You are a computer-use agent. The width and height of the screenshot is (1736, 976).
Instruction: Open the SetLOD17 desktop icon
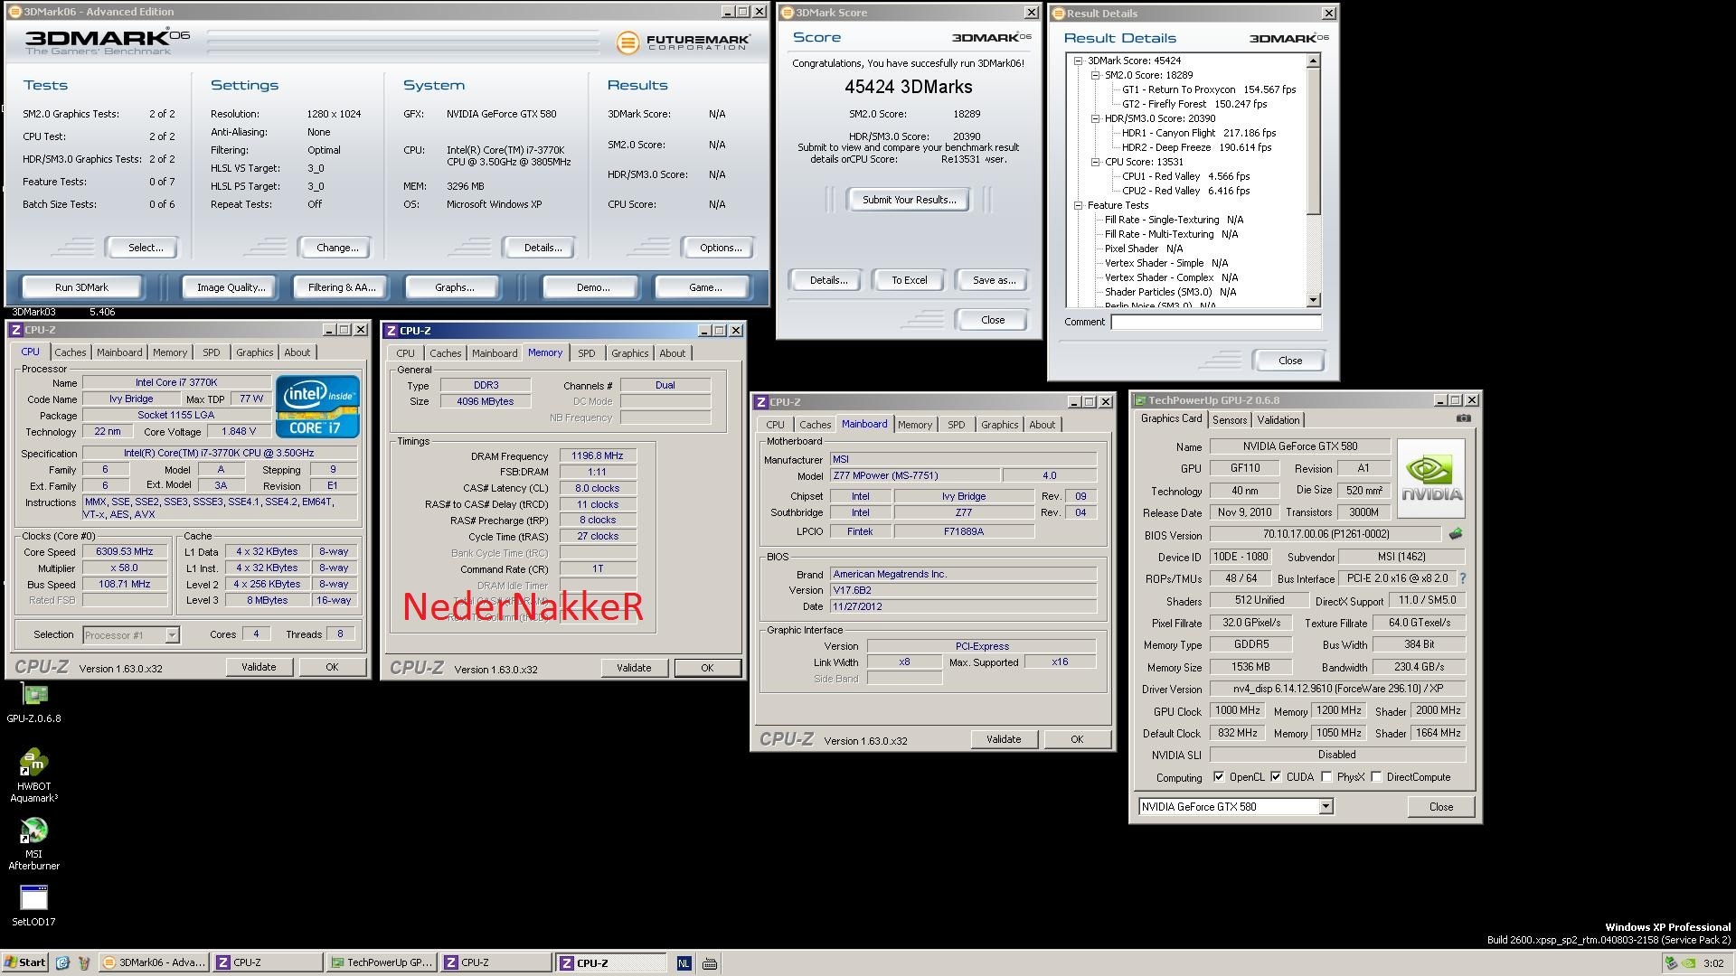pos(34,906)
